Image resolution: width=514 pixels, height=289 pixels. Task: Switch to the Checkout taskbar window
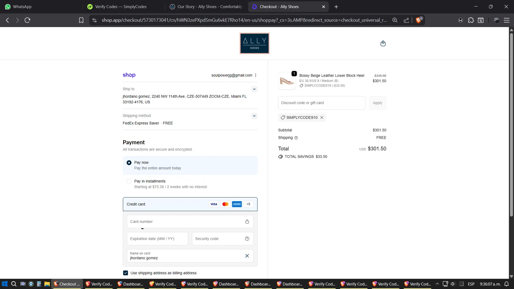click(x=67, y=284)
